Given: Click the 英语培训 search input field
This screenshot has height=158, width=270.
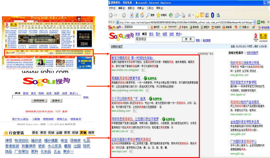Looking at the screenshot, I should 158,40.
